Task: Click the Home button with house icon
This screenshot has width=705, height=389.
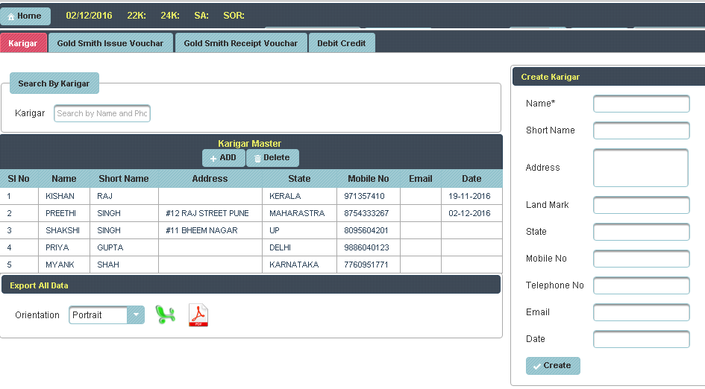Action: (x=25, y=16)
